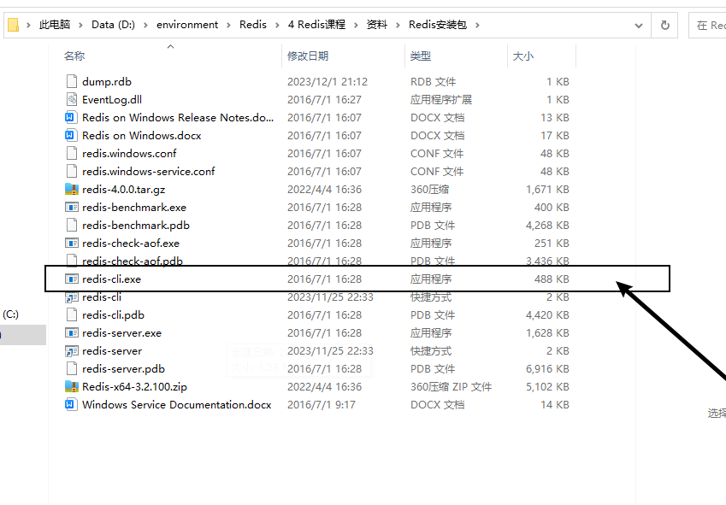
Task: Click the folder icon in address bar
Action: click(14, 25)
